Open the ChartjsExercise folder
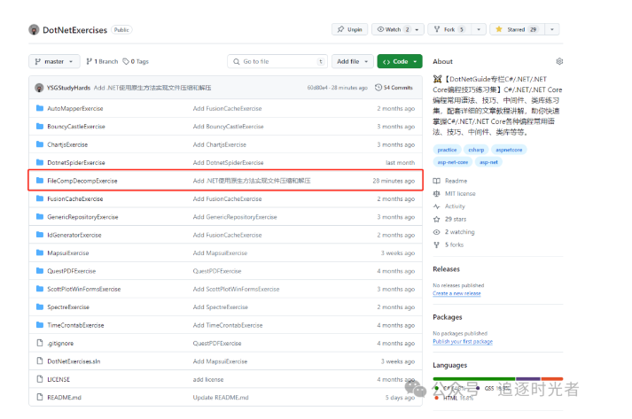Viewport: 632px width, 419px height. [x=67, y=144]
